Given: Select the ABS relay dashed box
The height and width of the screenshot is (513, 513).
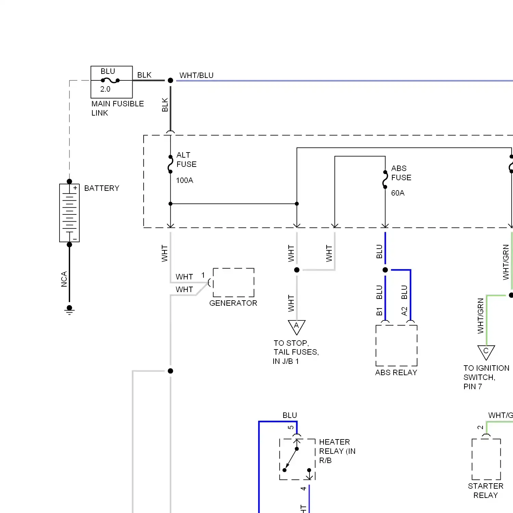Looking at the screenshot, I should coord(396,345).
